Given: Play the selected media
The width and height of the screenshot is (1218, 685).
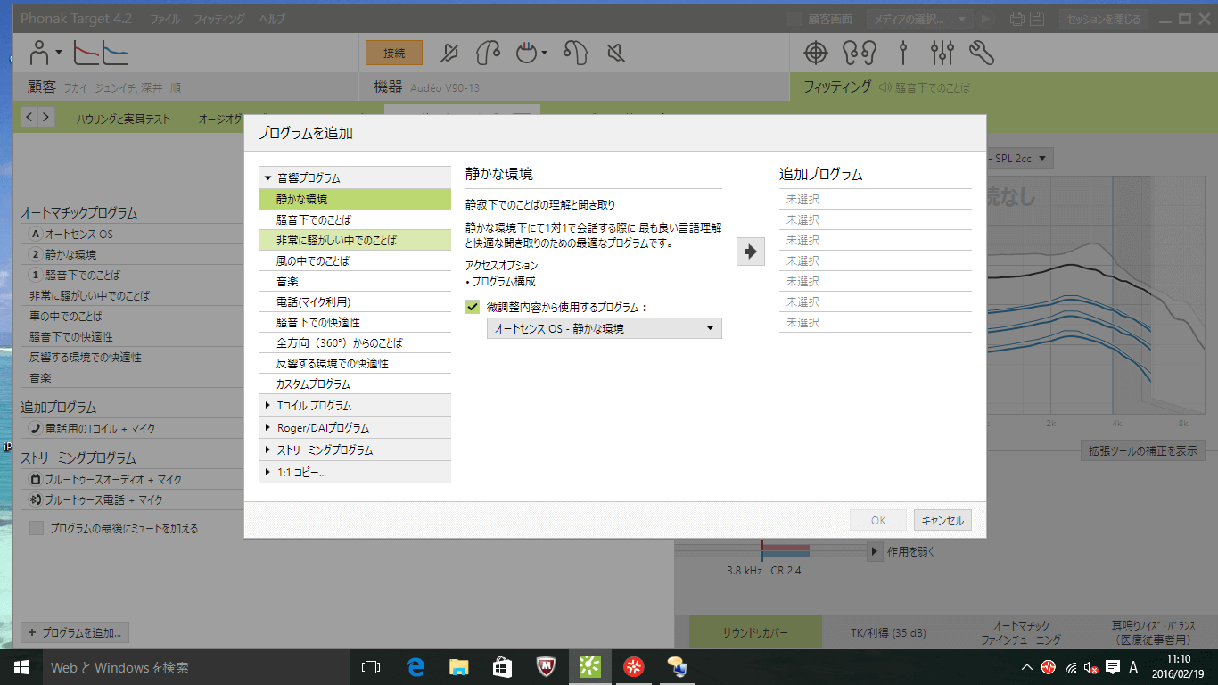Looking at the screenshot, I should 985,19.
